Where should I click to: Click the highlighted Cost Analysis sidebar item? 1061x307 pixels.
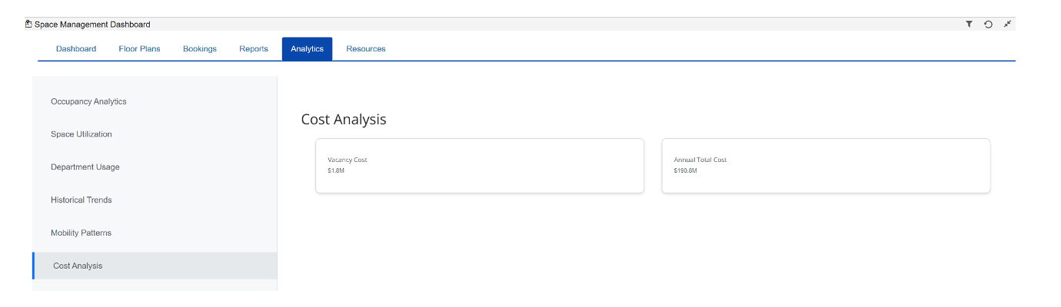pyautogui.click(x=78, y=266)
